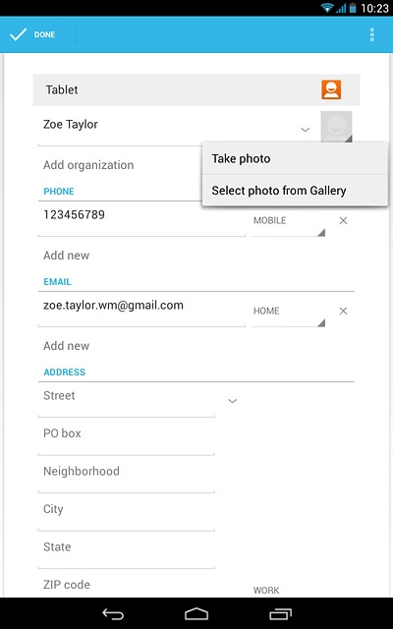Tap the City input field
393x629 pixels.
127,513
